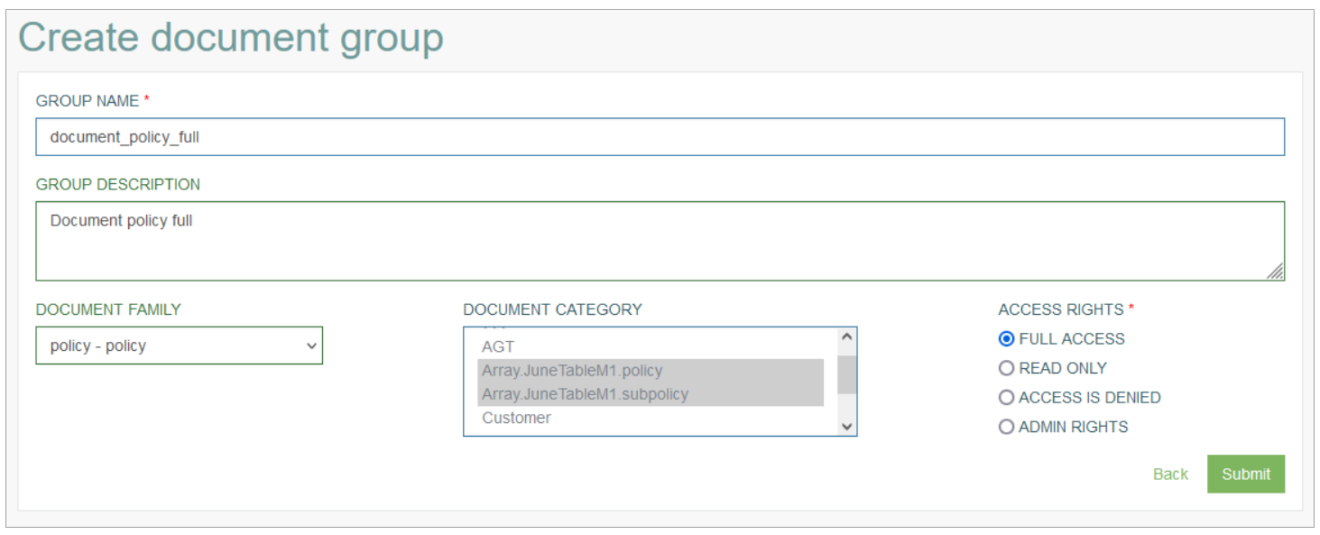Screen dimensions: 1320x535
Task: Select Array.JuneTableM1.policy in category list
Action: [x=651, y=371]
